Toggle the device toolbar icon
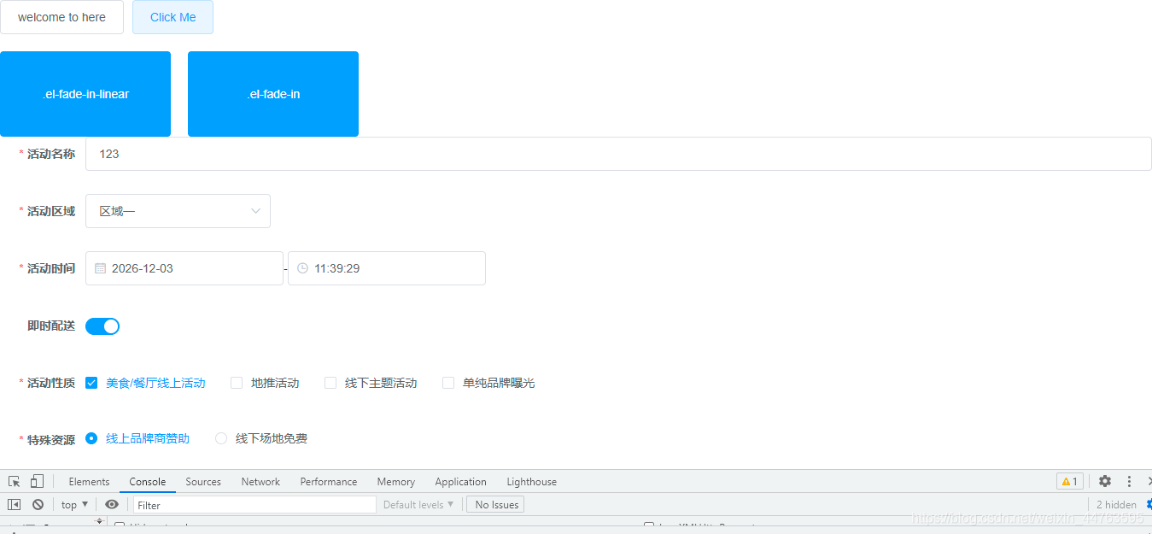The image size is (1152, 534). (37, 481)
